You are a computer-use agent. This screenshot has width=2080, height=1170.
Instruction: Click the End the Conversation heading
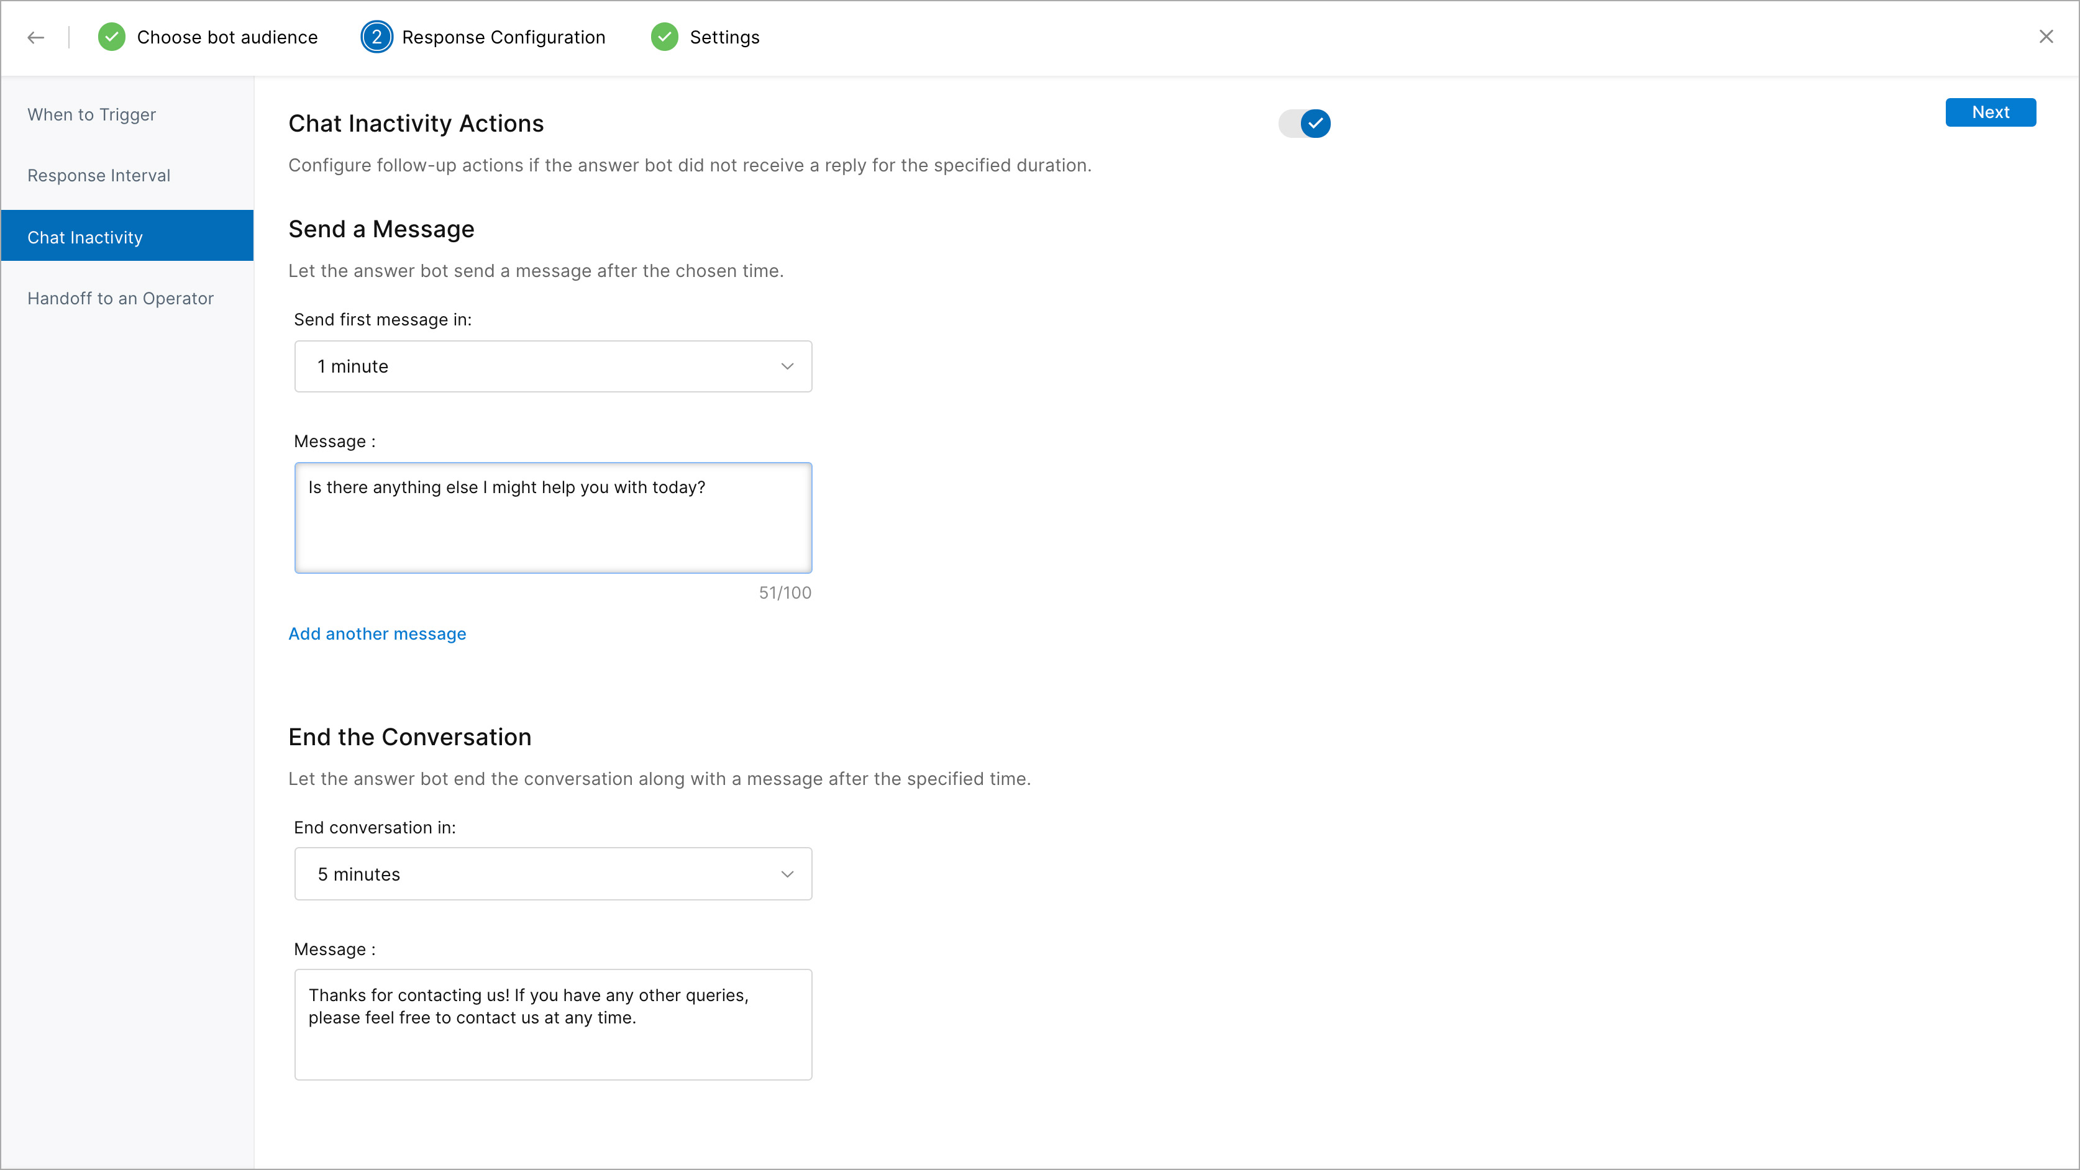[409, 737]
